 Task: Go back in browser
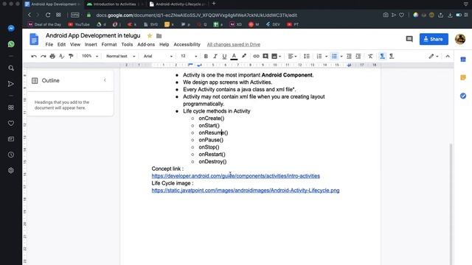[29, 15]
